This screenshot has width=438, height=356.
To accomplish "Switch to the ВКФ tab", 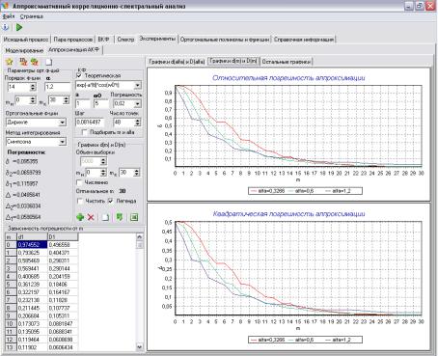I will (103, 40).
